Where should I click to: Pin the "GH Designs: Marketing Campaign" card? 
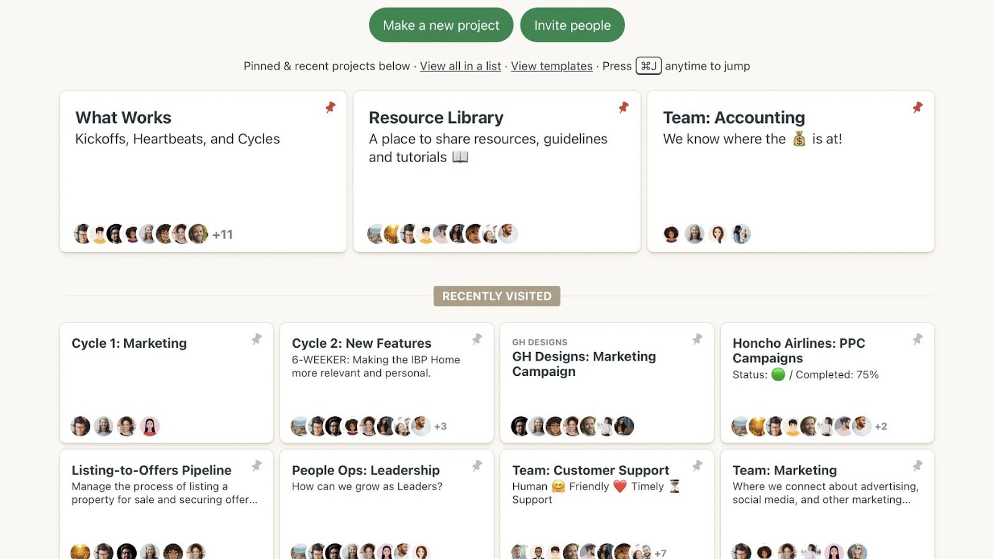[696, 339]
